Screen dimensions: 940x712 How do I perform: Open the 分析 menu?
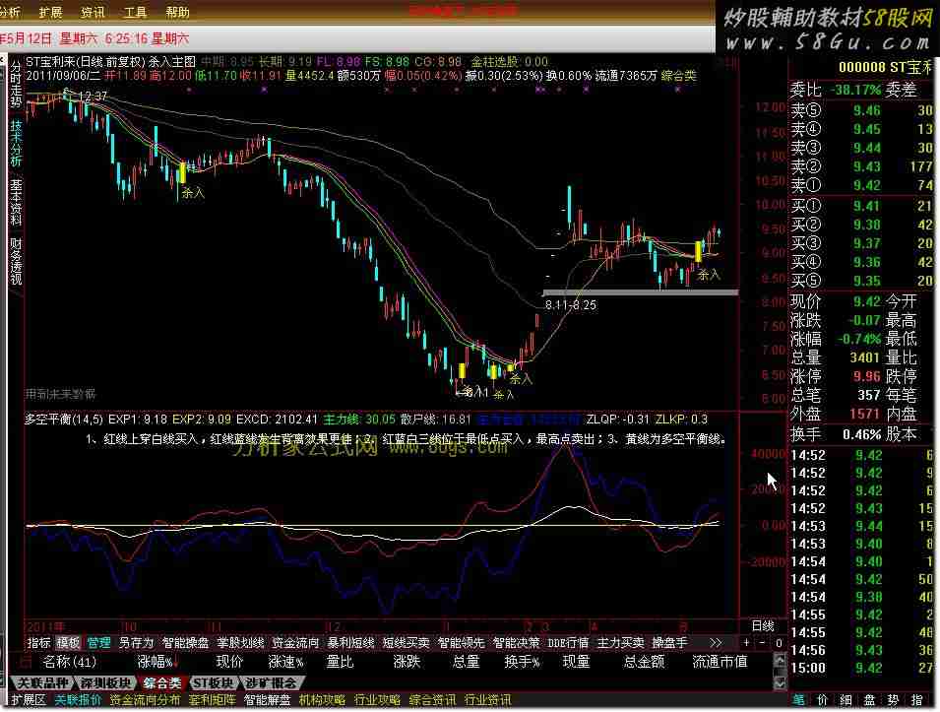click(10, 13)
